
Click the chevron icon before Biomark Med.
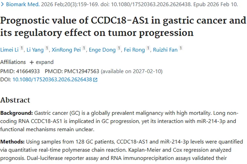coord(3,5)
